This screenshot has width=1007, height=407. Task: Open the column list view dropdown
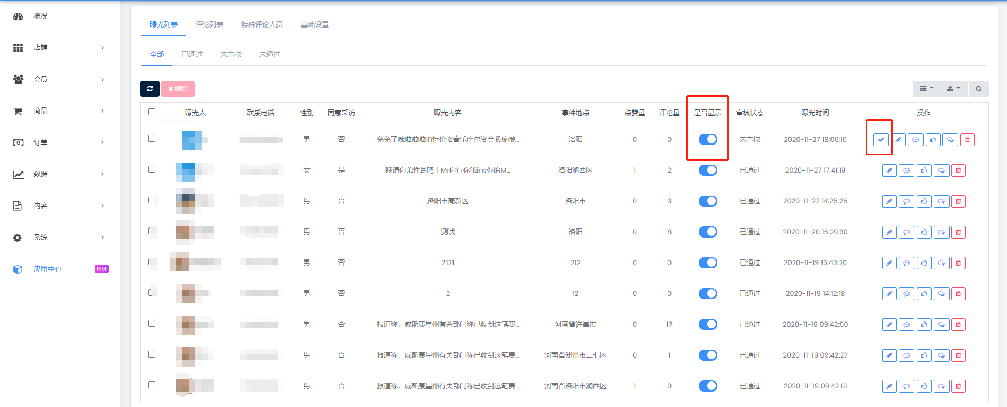926,89
